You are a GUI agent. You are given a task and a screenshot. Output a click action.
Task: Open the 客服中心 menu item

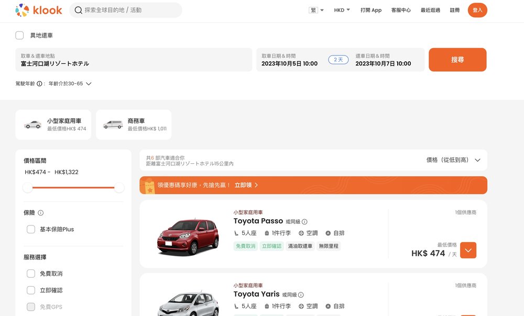pyautogui.click(x=401, y=10)
